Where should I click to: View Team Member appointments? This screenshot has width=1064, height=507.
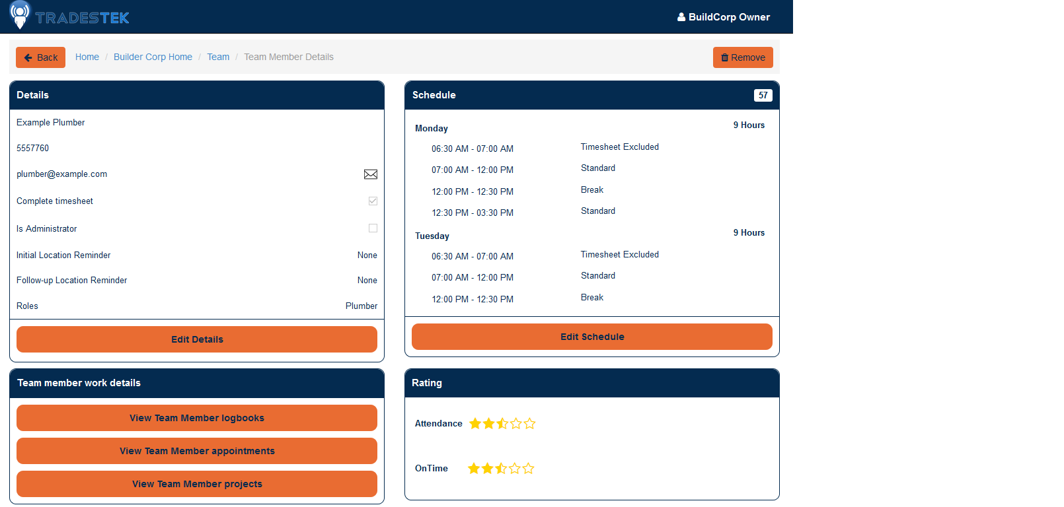pyautogui.click(x=197, y=451)
